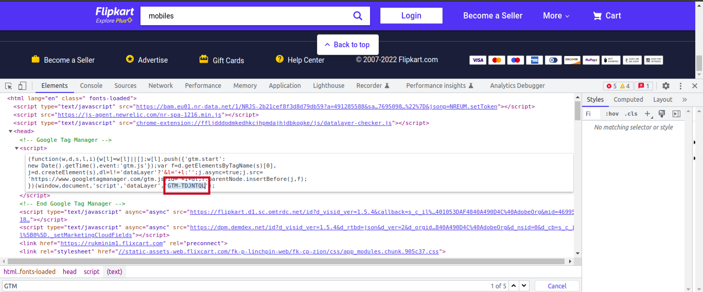The image size is (703, 292).
Task: Select the html..fonts-loaded breadcrumb item
Action: pyautogui.click(x=29, y=272)
